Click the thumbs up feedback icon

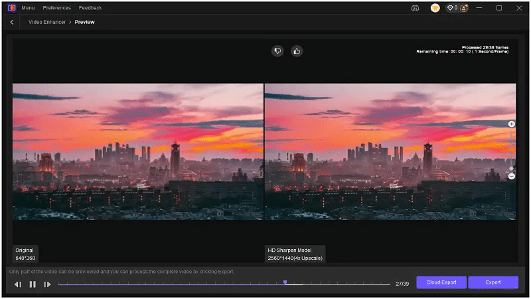point(297,50)
